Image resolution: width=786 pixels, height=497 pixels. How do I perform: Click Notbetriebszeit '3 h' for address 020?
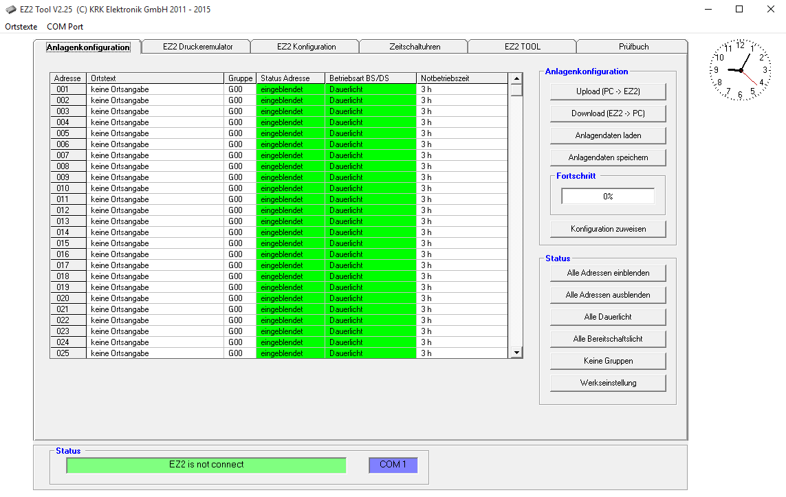462,298
